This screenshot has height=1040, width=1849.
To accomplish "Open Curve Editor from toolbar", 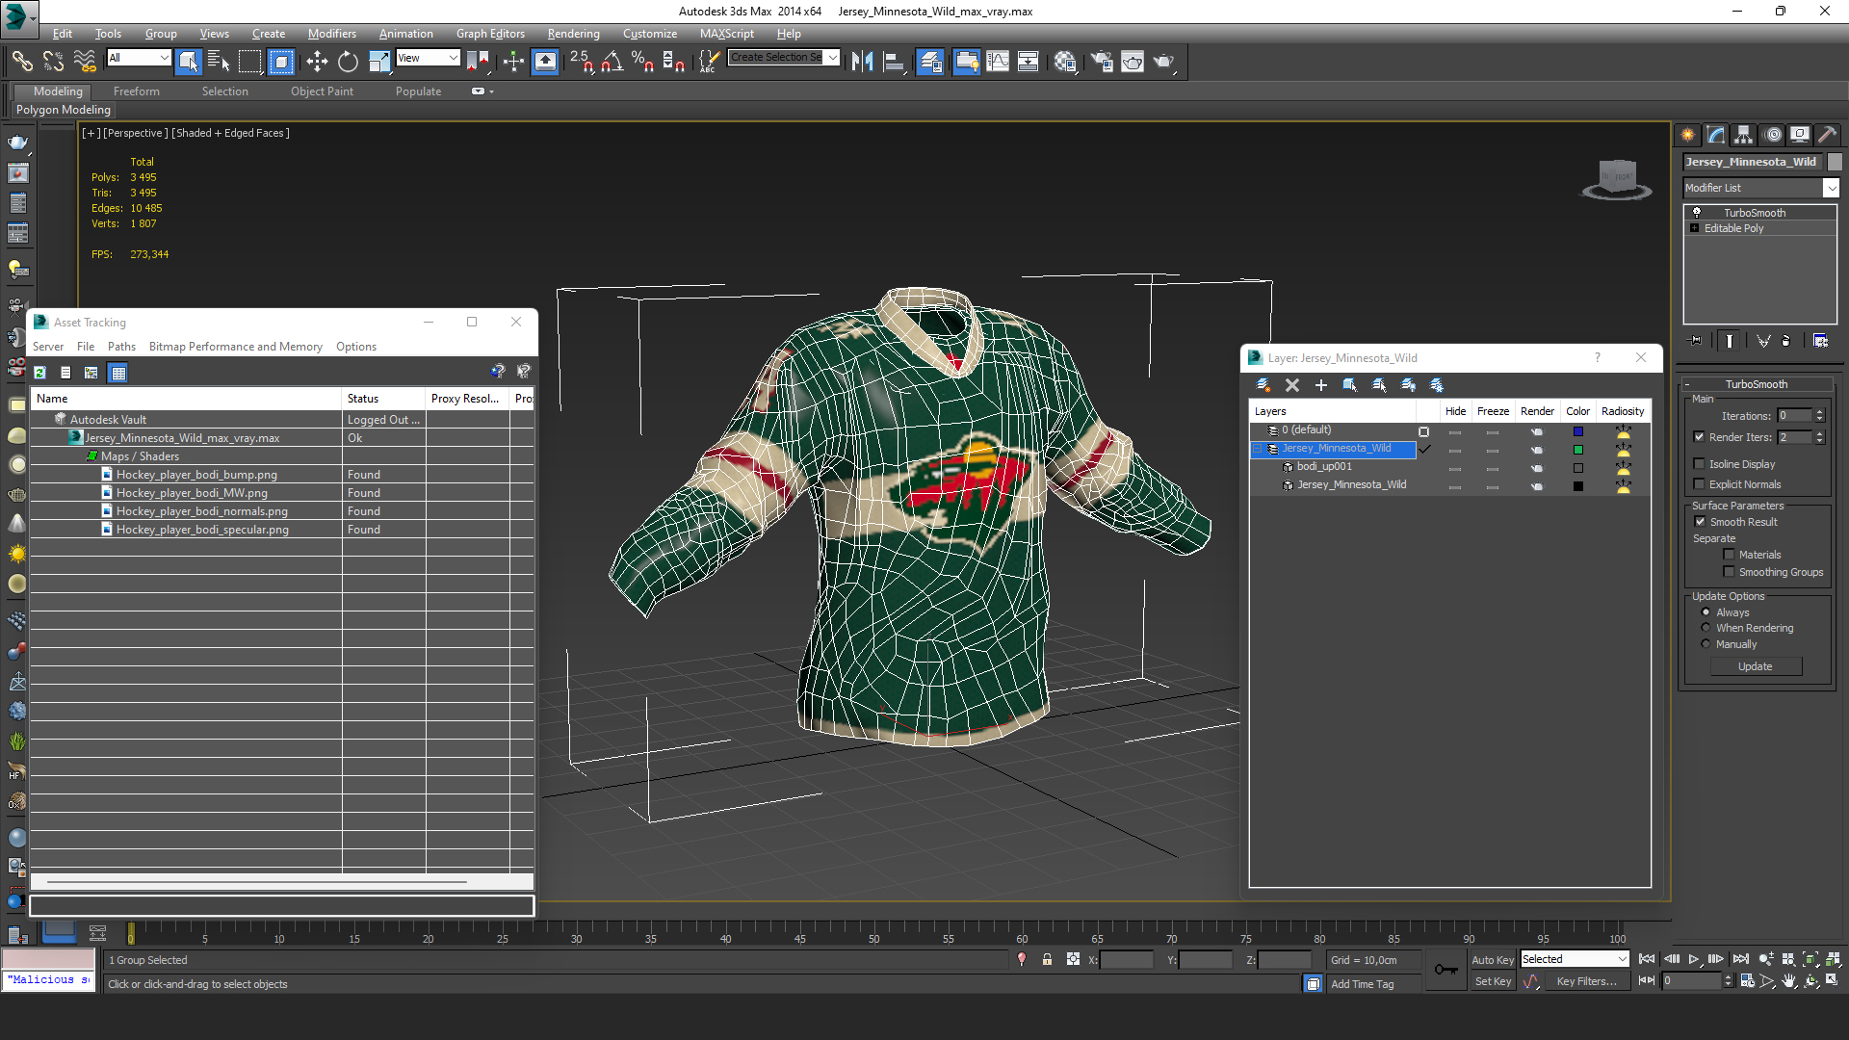I will pyautogui.click(x=998, y=62).
